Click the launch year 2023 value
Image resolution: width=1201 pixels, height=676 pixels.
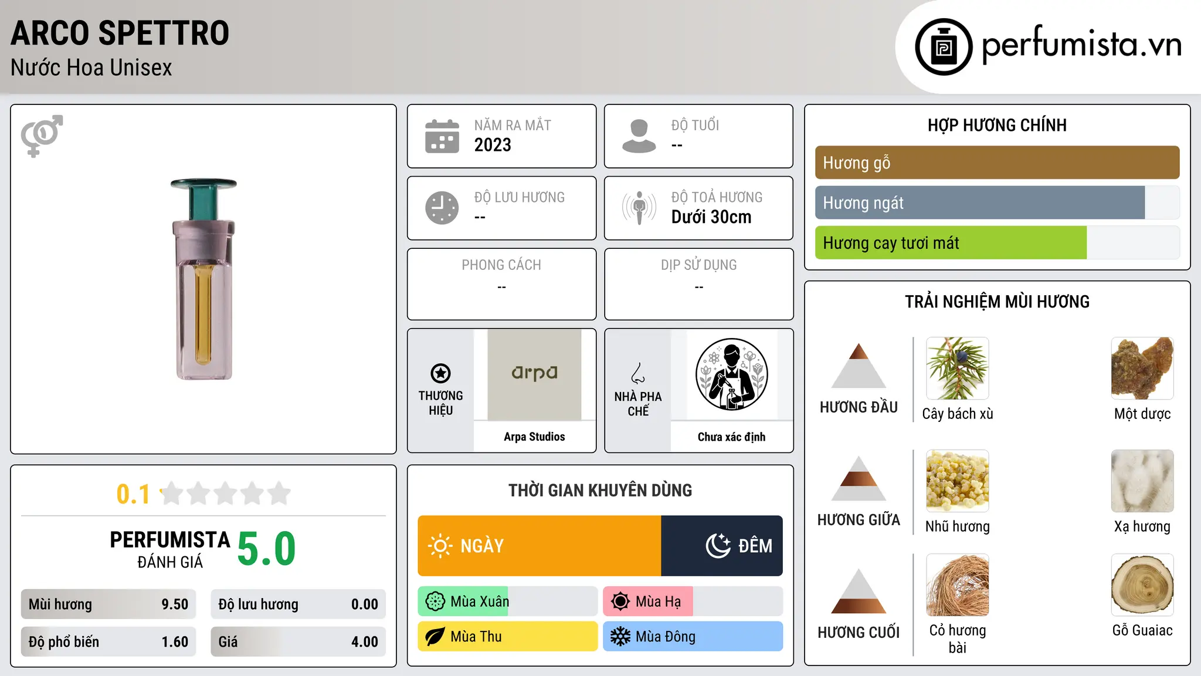(493, 145)
